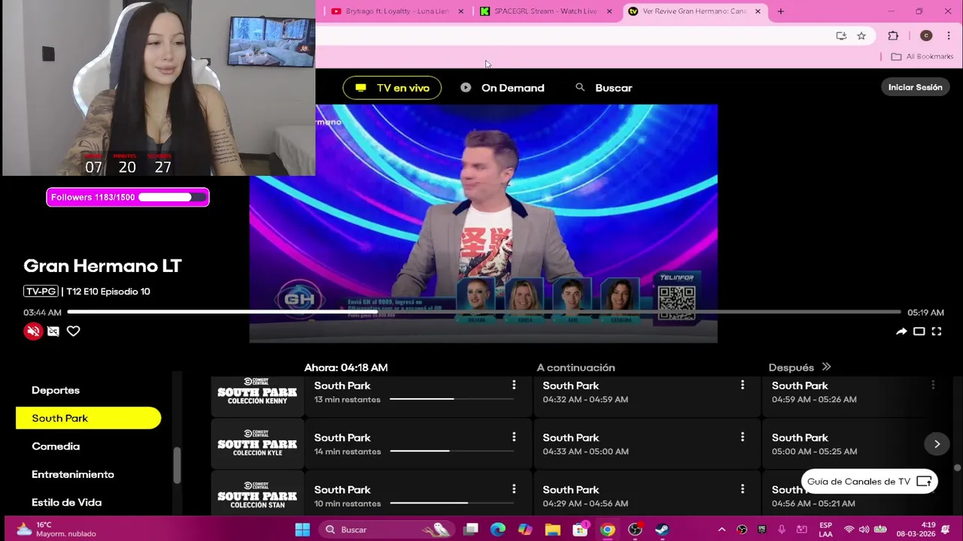
Task: Open the volume control in system tray
Action: (x=864, y=530)
